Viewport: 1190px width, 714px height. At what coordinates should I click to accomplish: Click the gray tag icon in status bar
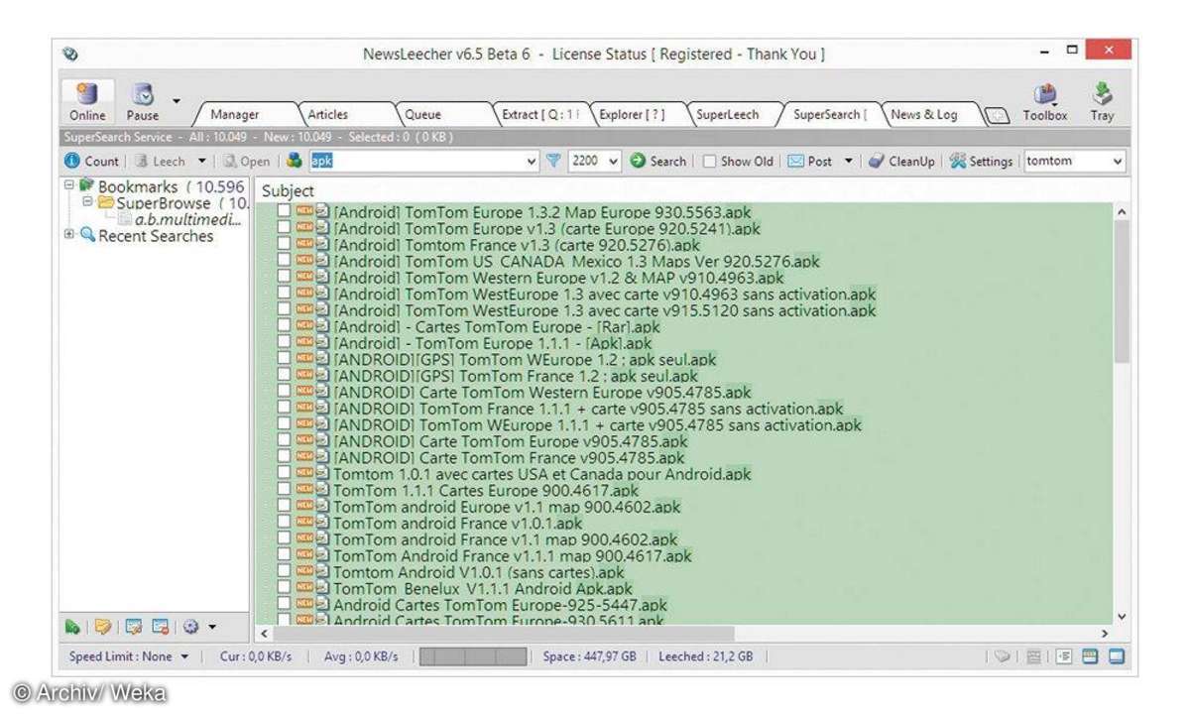1004,656
